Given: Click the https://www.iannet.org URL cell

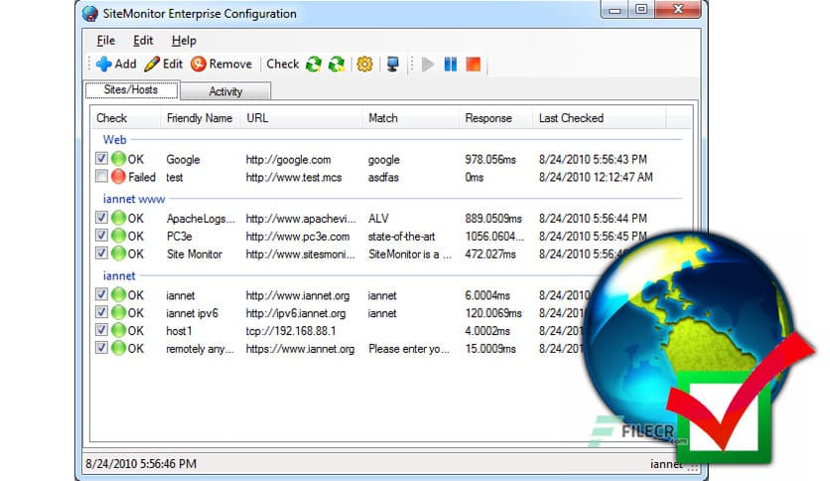Looking at the screenshot, I should pos(300,349).
